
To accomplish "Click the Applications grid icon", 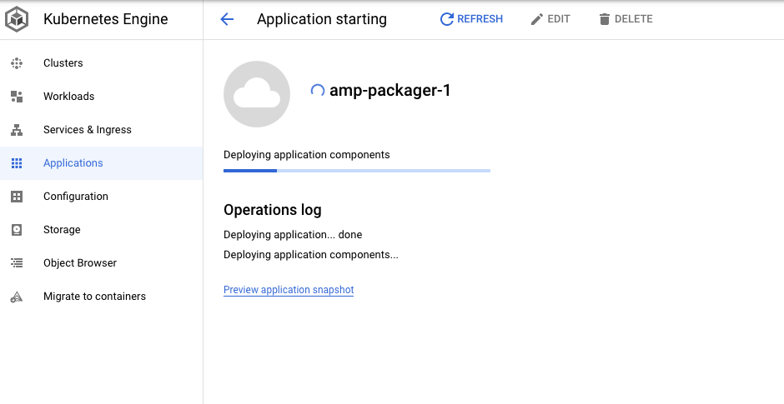I will coord(17,163).
